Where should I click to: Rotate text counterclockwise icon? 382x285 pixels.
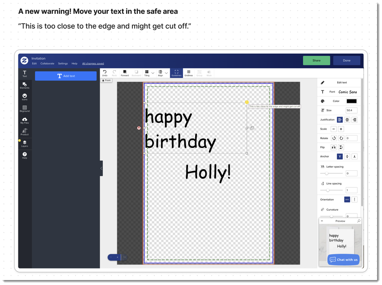(x=334, y=138)
